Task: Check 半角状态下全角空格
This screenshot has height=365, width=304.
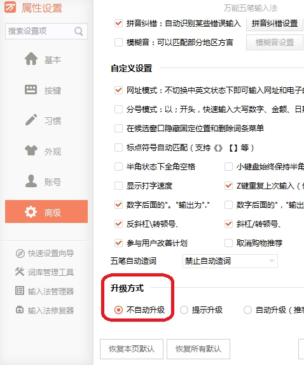Action: [x=118, y=167]
